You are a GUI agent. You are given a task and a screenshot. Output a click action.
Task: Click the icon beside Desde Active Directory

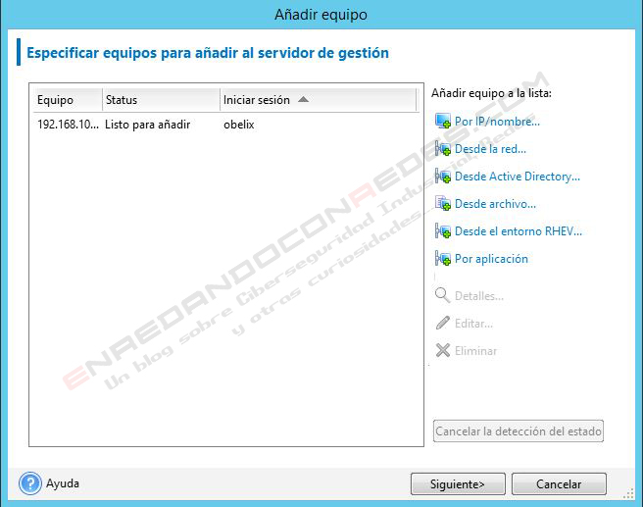(x=442, y=177)
